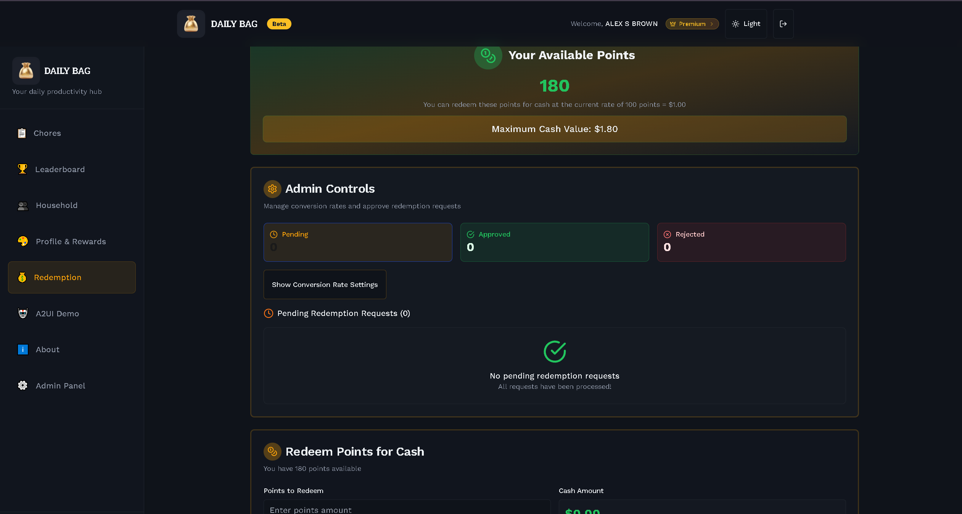The image size is (962, 514).
Task: Click the Maximum Cash Value banner
Action: coord(554,129)
